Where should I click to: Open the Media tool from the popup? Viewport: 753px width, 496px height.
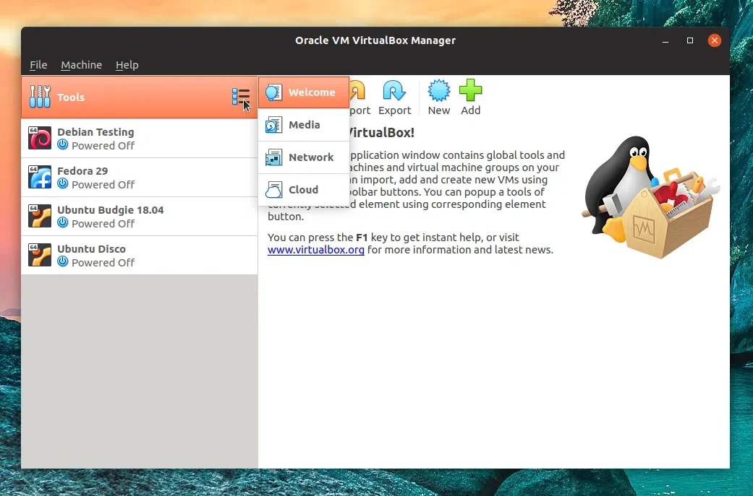pyautogui.click(x=304, y=125)
